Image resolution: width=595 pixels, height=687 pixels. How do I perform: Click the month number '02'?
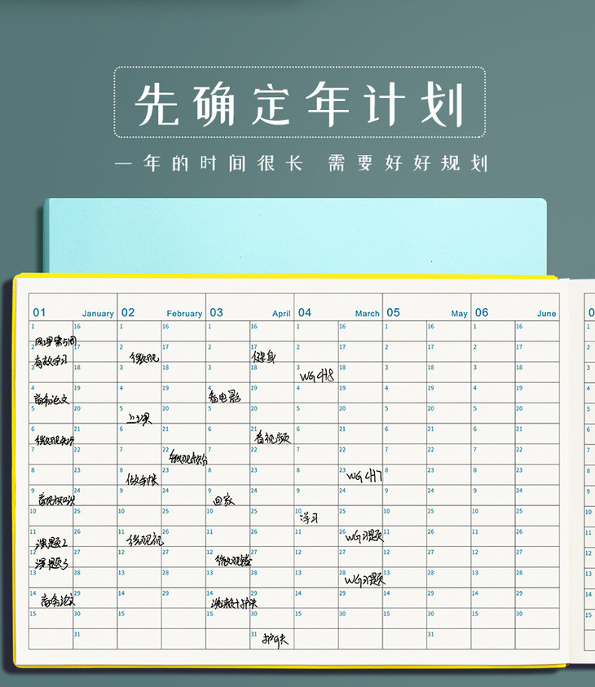[x=128, y=312]
